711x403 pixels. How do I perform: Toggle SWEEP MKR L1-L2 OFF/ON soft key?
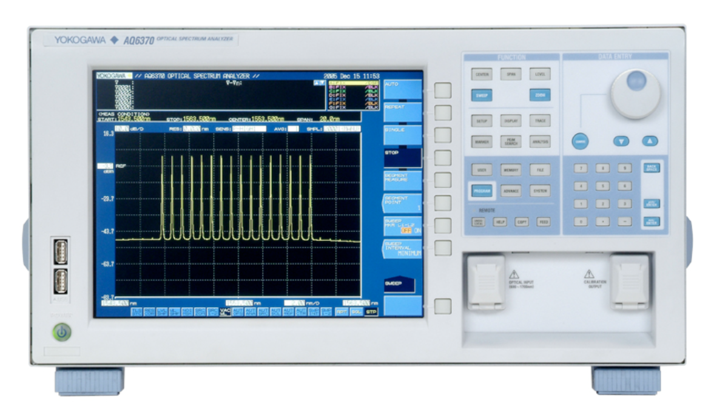pos(403,226)
